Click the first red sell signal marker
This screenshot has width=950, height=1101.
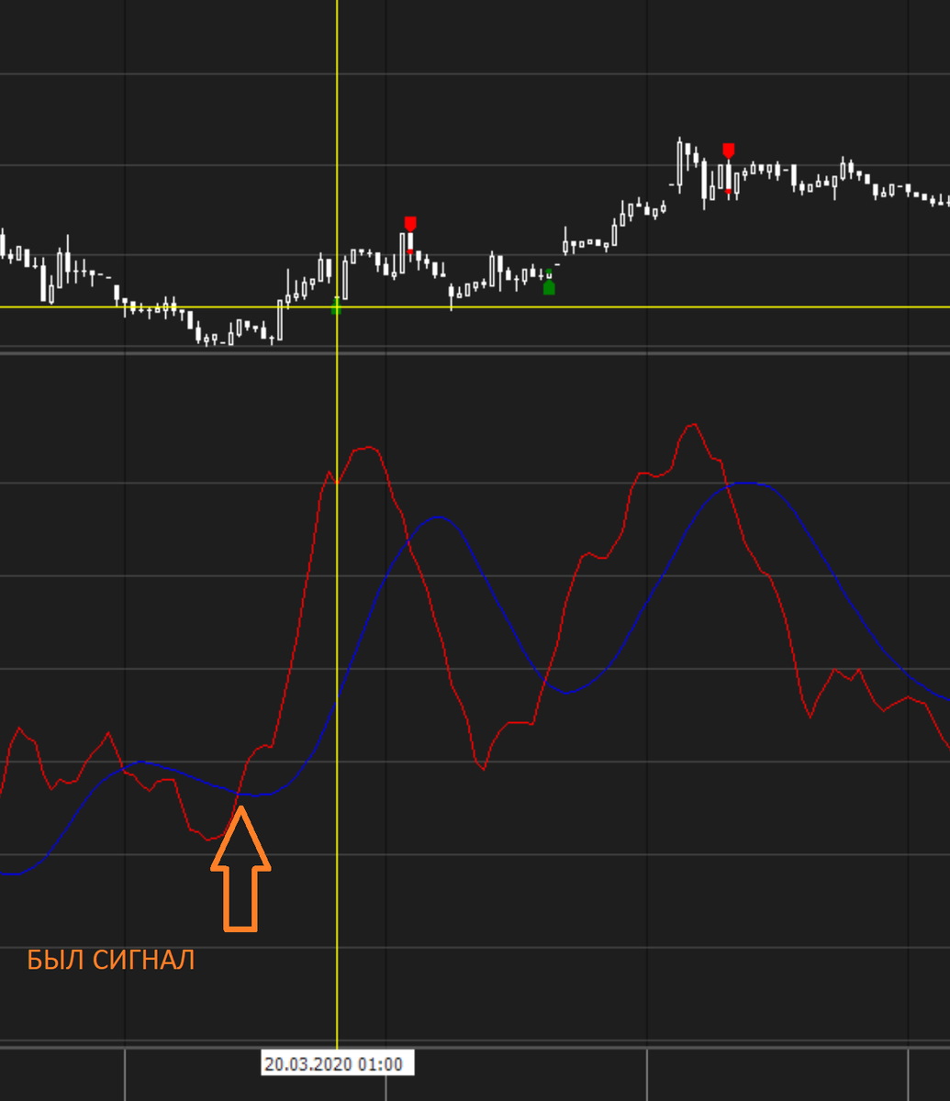410,223
